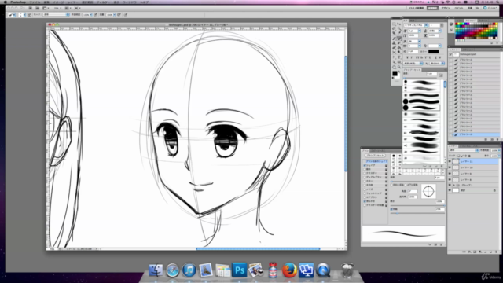Click the add layer mask icon
Viewport: 503px width, 283px height.
tap(475, 252)
